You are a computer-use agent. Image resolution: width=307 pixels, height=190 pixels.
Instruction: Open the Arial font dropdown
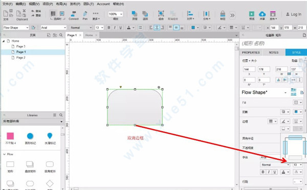pos(53,28)
